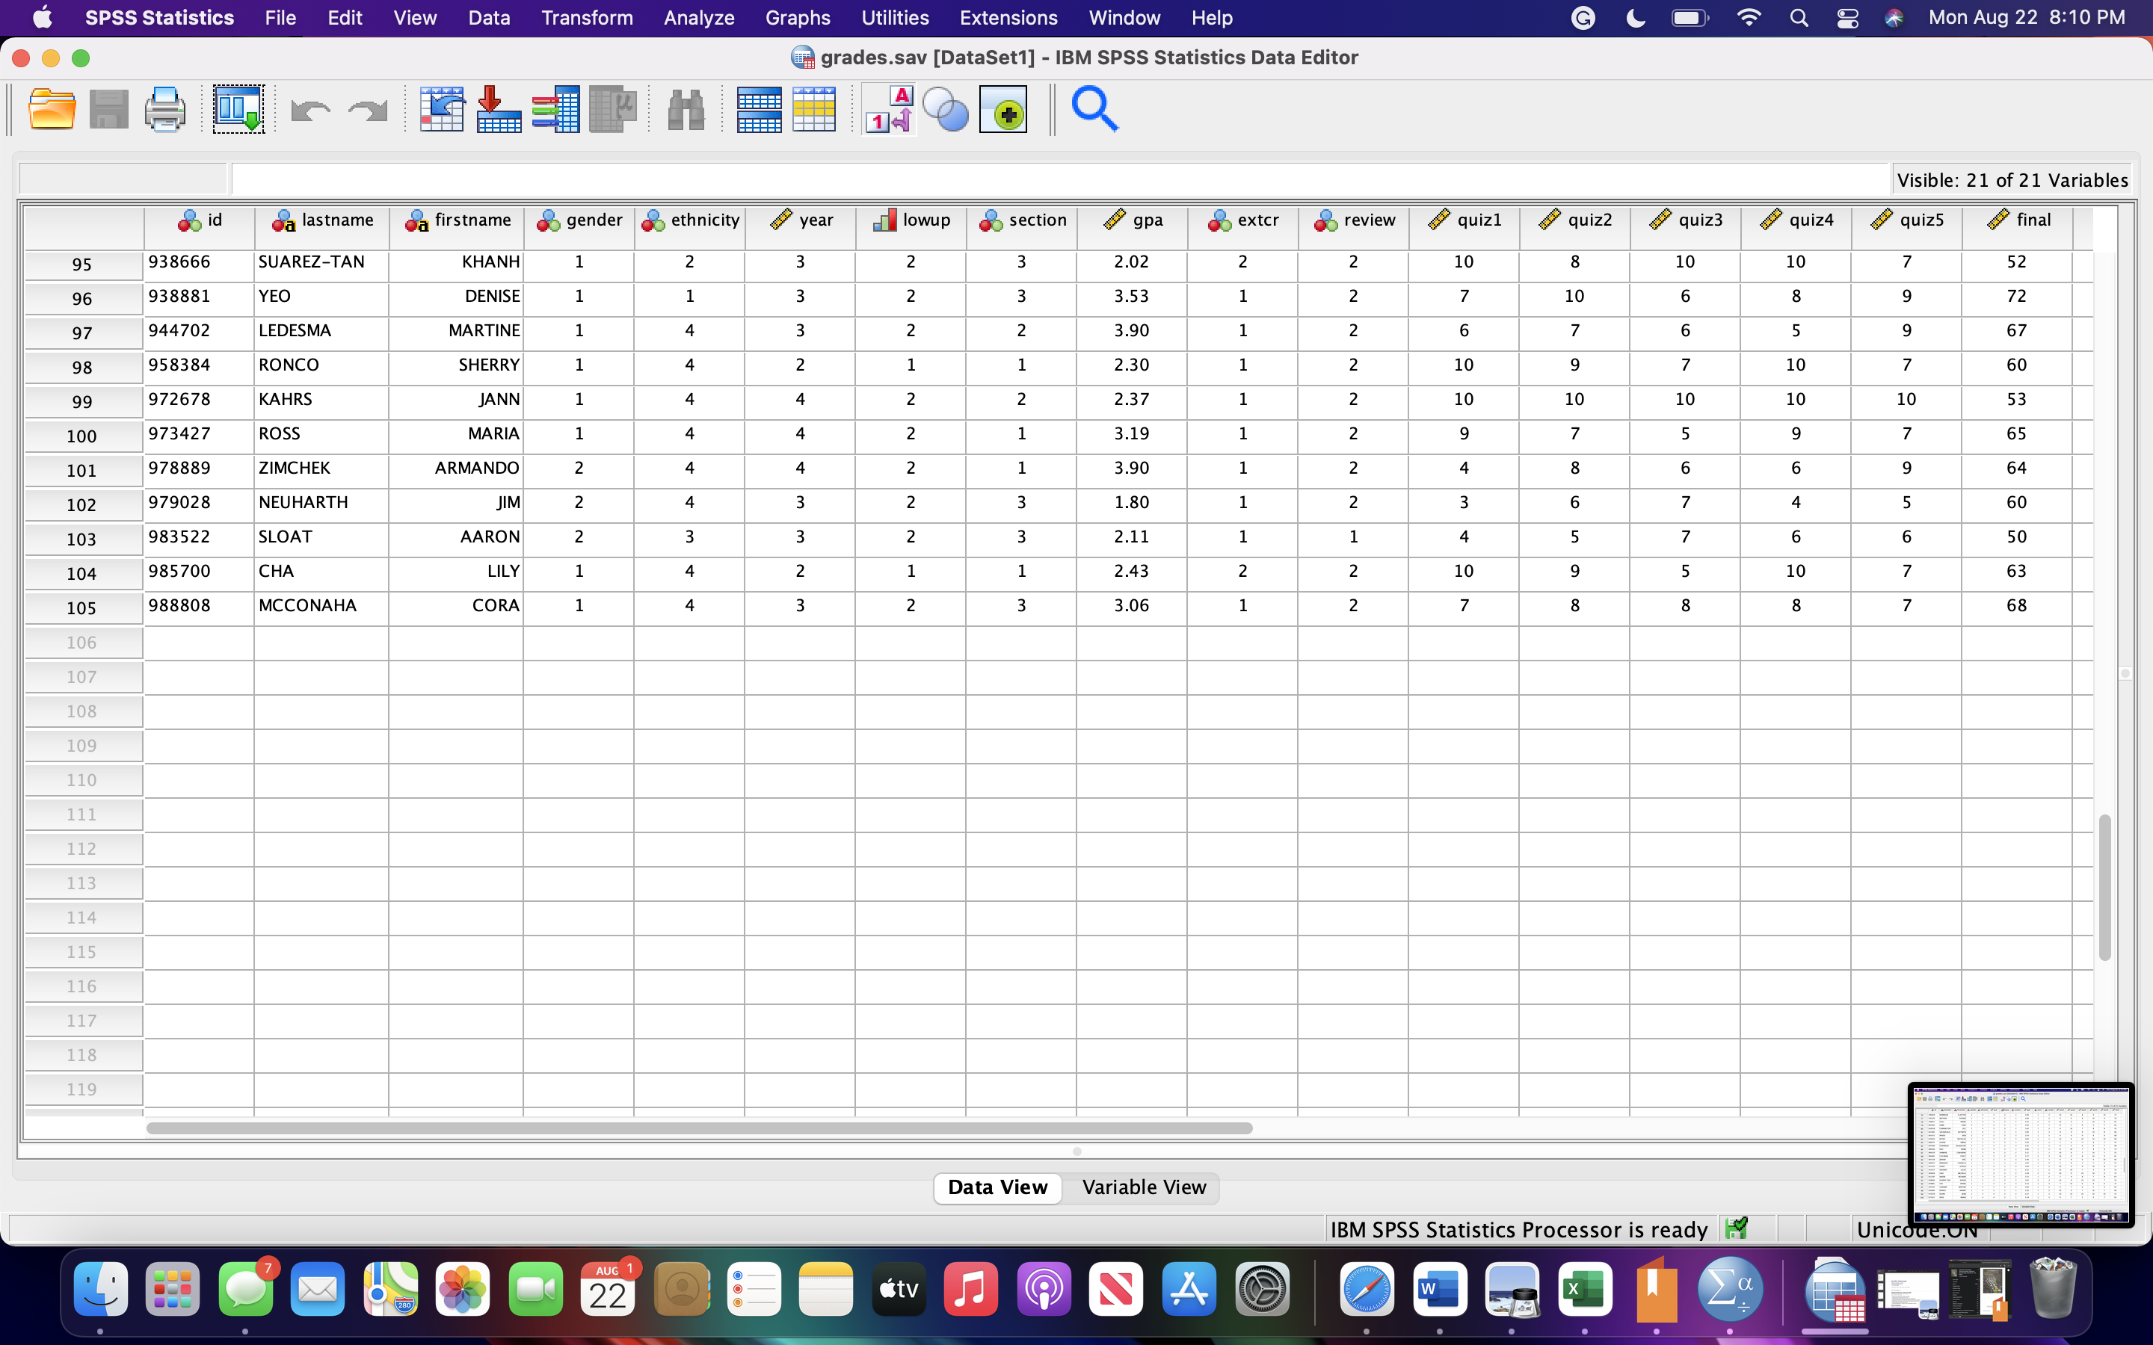Launch Microsoft Excel from the Dock
Viewport: 2153px width, 1345px height.
[1588, 1289]
